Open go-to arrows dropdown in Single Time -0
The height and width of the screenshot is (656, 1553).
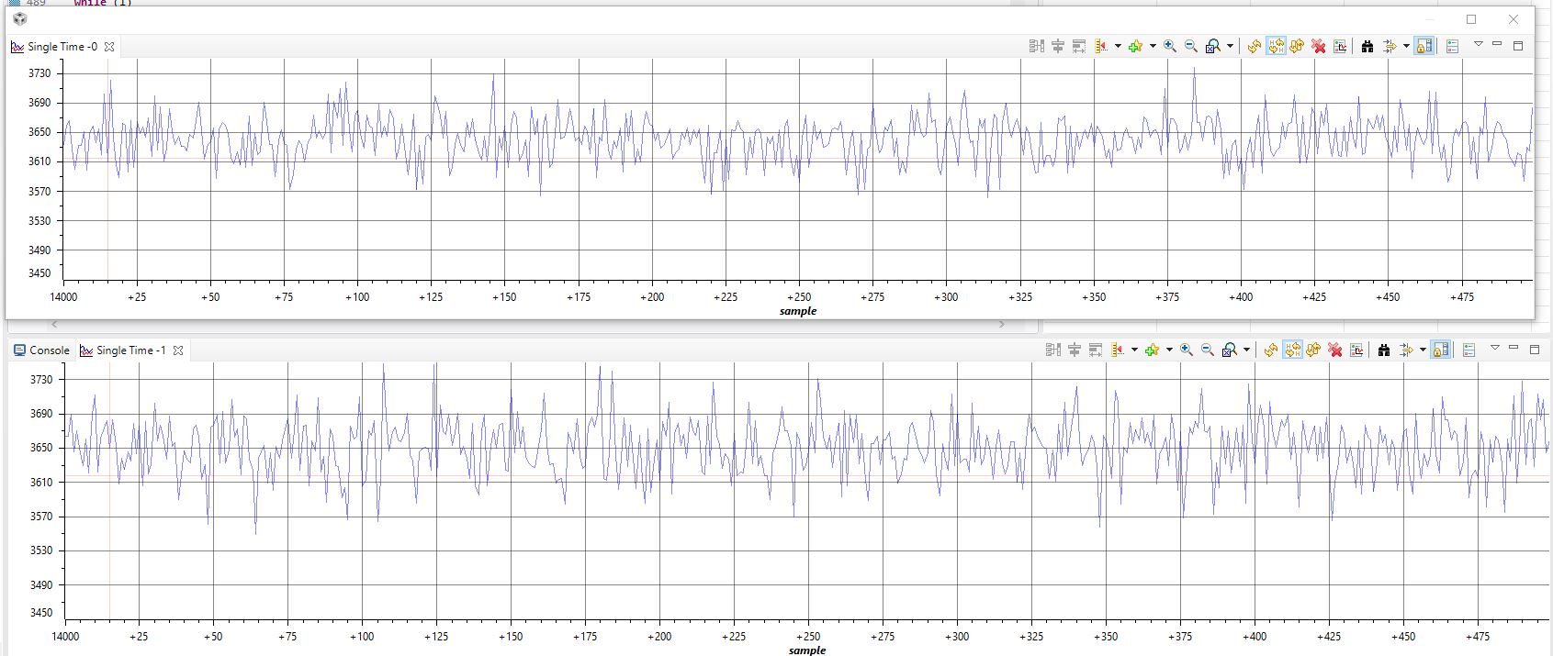1406,46
